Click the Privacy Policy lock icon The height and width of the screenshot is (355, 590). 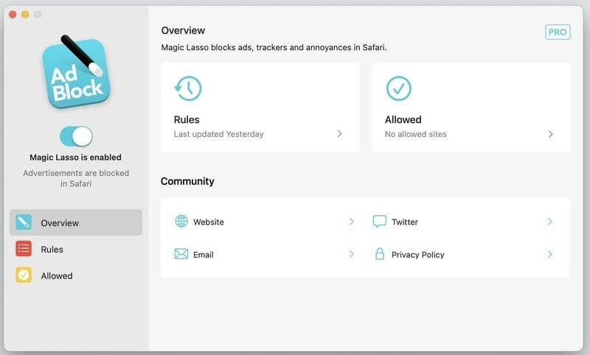click(380, 254)
